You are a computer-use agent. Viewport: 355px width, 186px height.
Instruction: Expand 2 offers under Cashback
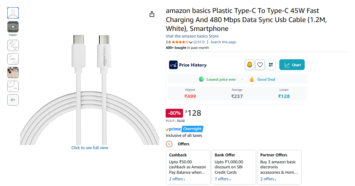pos(177,179)
